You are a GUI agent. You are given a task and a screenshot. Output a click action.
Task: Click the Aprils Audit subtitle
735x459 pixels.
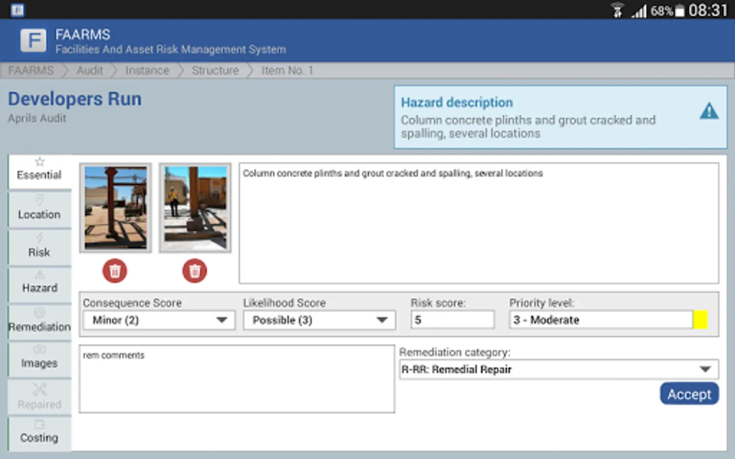37,118
